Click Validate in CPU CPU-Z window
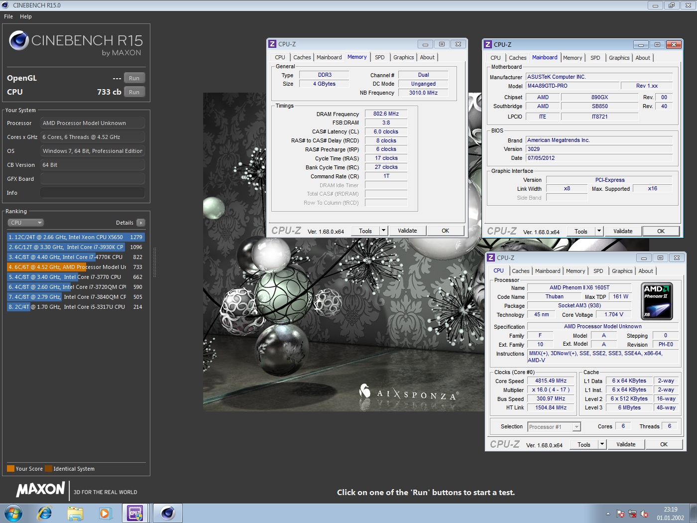Viewport: 697px width, 523px height. [626, 444]
